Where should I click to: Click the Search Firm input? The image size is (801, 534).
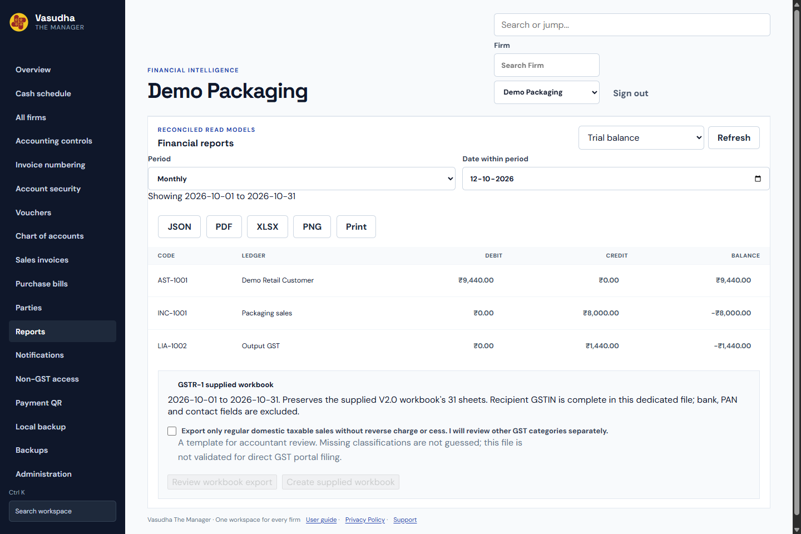547,65
